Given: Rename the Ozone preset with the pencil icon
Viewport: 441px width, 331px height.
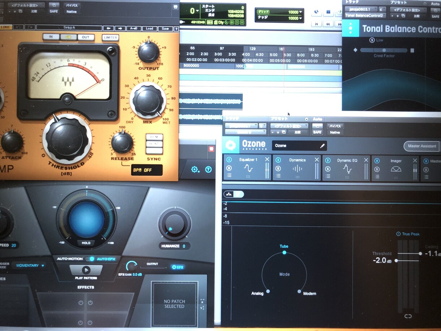Looking at the screenshot, I should (x=322, y=146).
